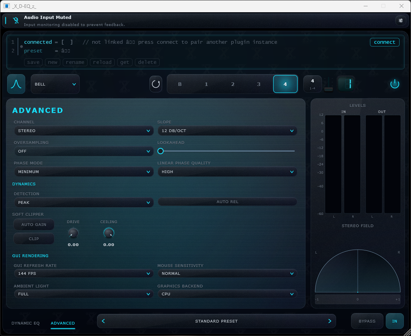
Task: Click the segment display icon beside the fader
Action: click(x=346, y=84)
